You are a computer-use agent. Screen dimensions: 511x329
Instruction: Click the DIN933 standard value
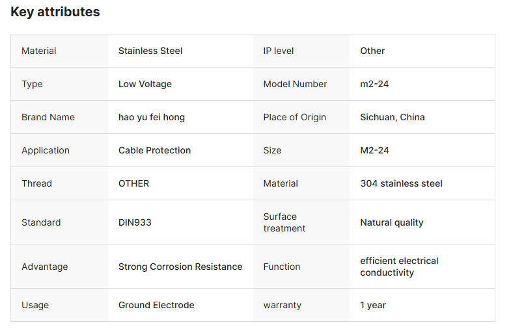point(135,222)
